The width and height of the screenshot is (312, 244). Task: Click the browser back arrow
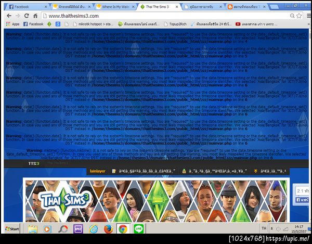[9, 16]
